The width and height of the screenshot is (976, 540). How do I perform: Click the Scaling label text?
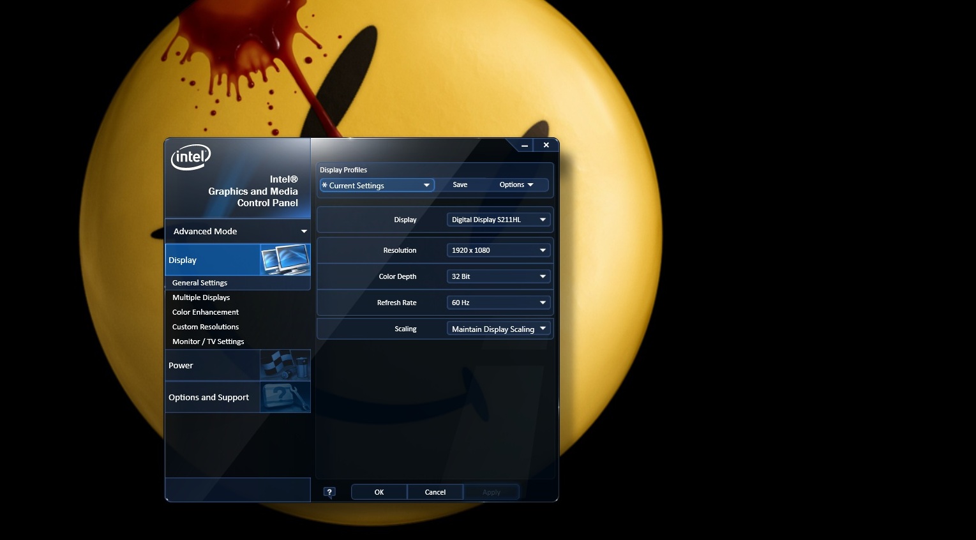click(405, 329)
